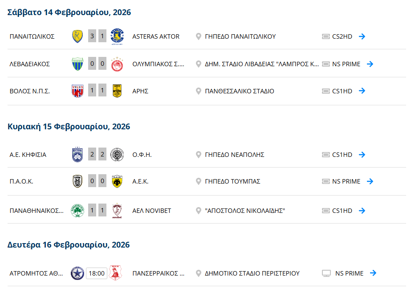Click the Kifisia vs OFI score
Screen dimensions: 411x288
[x=97, y=155]
